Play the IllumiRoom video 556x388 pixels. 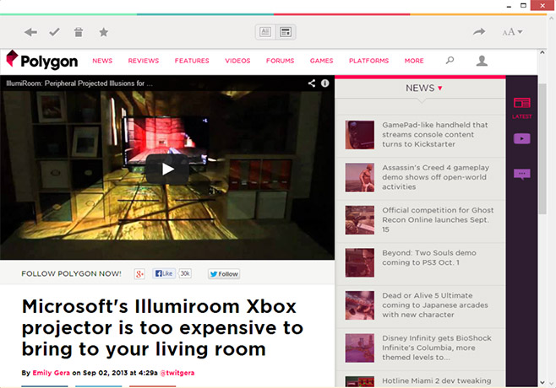[x=167, y=168]
